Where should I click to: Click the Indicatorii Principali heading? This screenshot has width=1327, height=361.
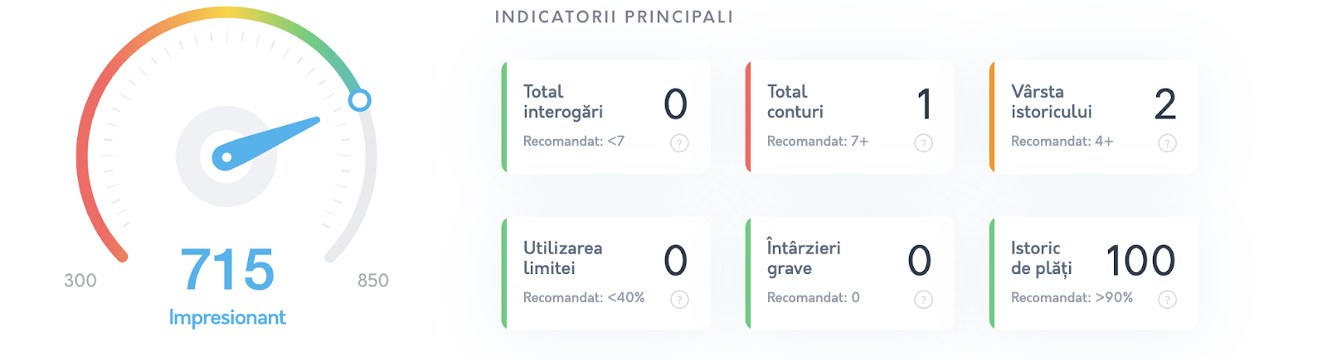pos(614,17)
